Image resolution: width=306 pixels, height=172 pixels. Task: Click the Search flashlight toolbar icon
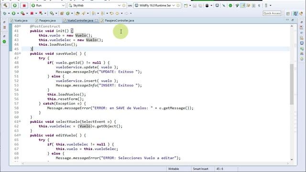(84, 13)
